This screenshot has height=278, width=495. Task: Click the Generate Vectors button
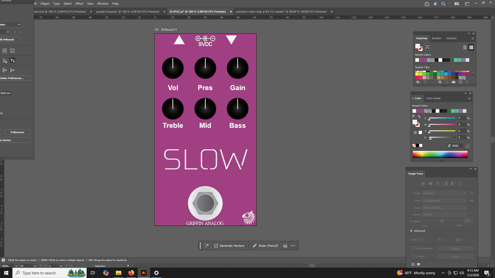(x=229, y=246)
